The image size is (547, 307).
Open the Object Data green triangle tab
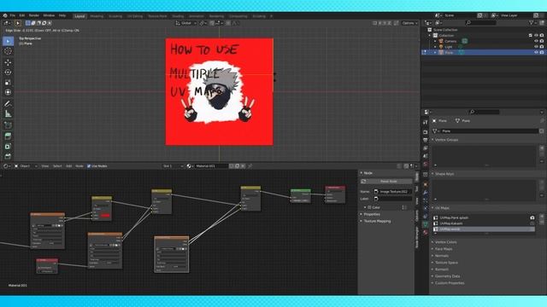(426, 224)
